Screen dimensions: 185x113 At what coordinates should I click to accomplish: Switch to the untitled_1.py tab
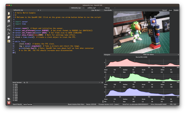click(91, 8)
